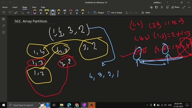Open the Help tab
This screenshot has height=108, width=192.
click(43, 7)
